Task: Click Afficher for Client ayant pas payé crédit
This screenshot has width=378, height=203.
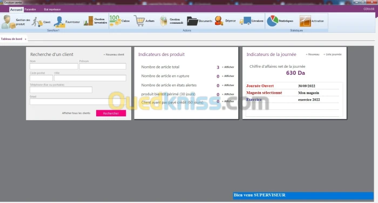Action: (x=228, y=101)
